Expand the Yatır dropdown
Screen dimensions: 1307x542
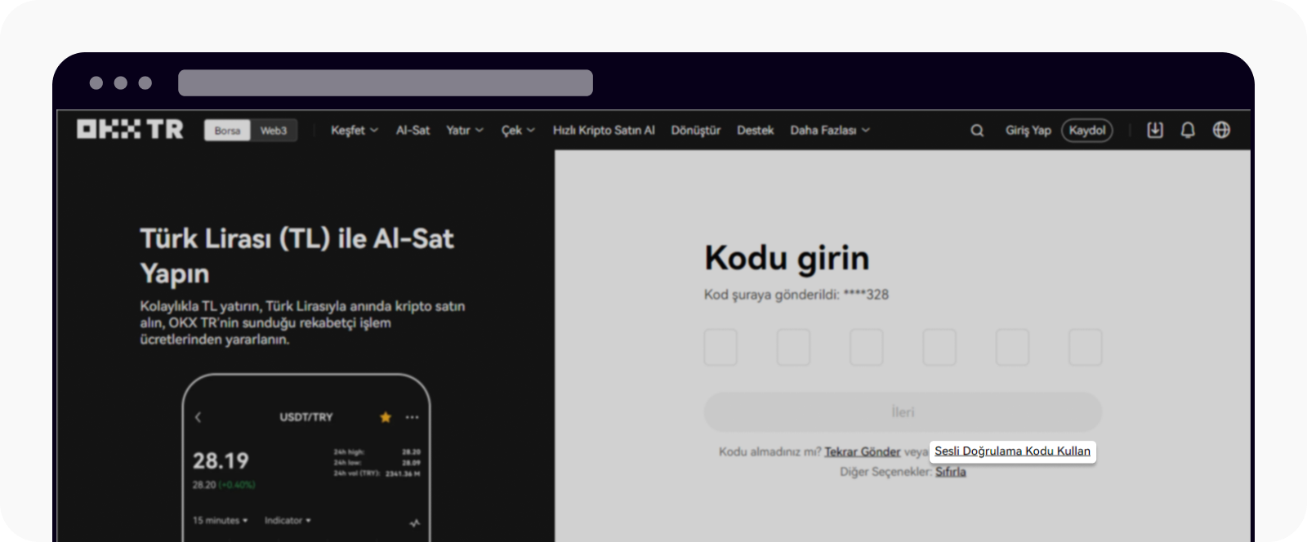(x=465, y=131)
